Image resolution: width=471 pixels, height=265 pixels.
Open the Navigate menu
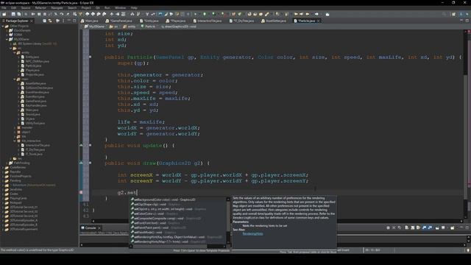pyautogui.click(x=57, y=8)
